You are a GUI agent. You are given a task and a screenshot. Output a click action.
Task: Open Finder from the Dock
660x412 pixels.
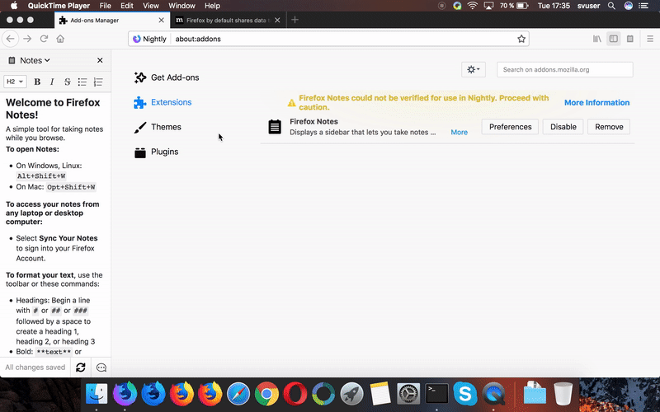(x=97, y=395)
